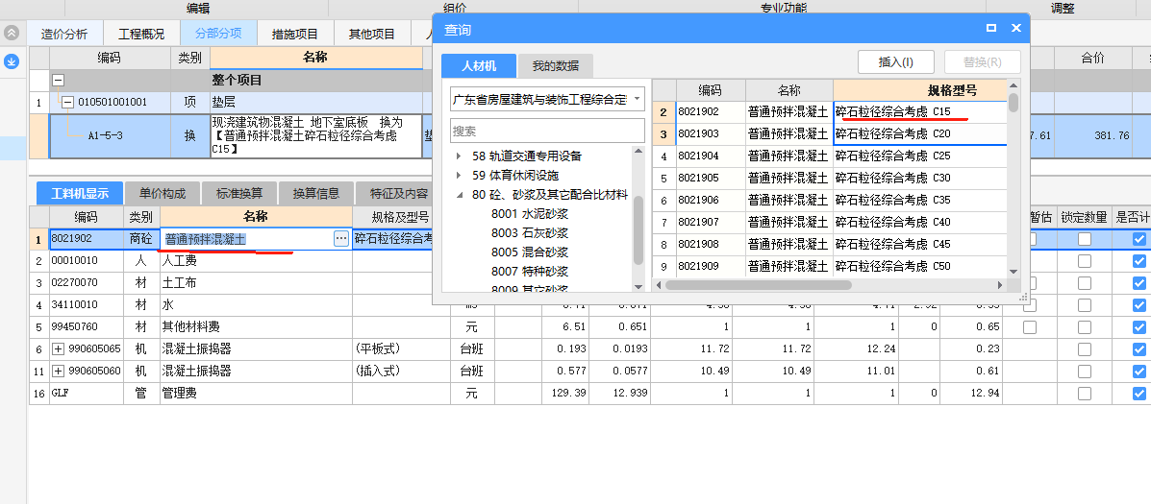The width and height of the screenshot is (1151, 504).
Task: Toggle 锁定数量 checkbox for 水 row
Action: click(x=1085, y=304)
